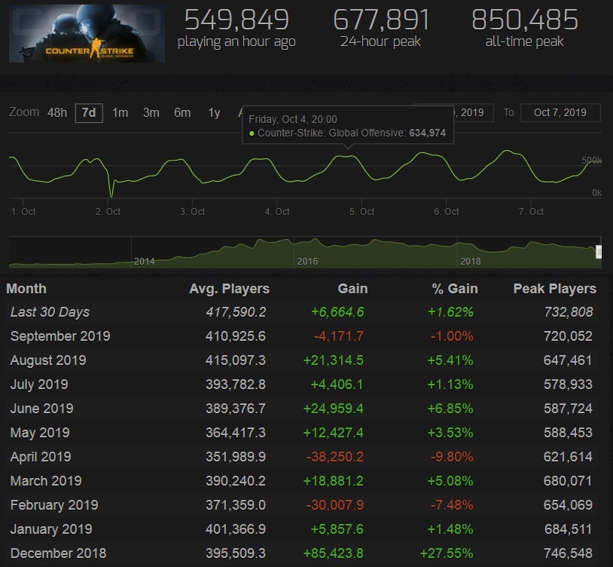Choose the 3m zoom option
Image resolution: width=613 pixels, height=567 pixels.
[151, 113]
